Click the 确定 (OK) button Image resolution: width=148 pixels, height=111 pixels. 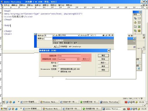click(103, 55)
